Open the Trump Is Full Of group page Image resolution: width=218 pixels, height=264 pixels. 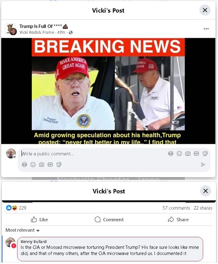[41, 26]
